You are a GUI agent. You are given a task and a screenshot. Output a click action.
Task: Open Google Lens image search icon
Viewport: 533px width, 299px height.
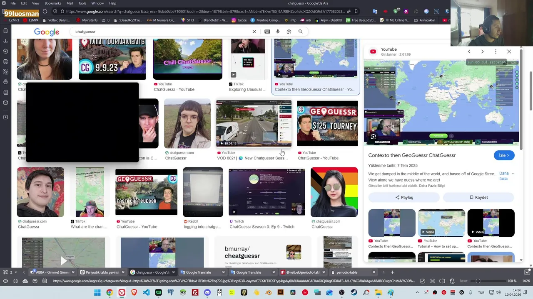click(289, 32)
